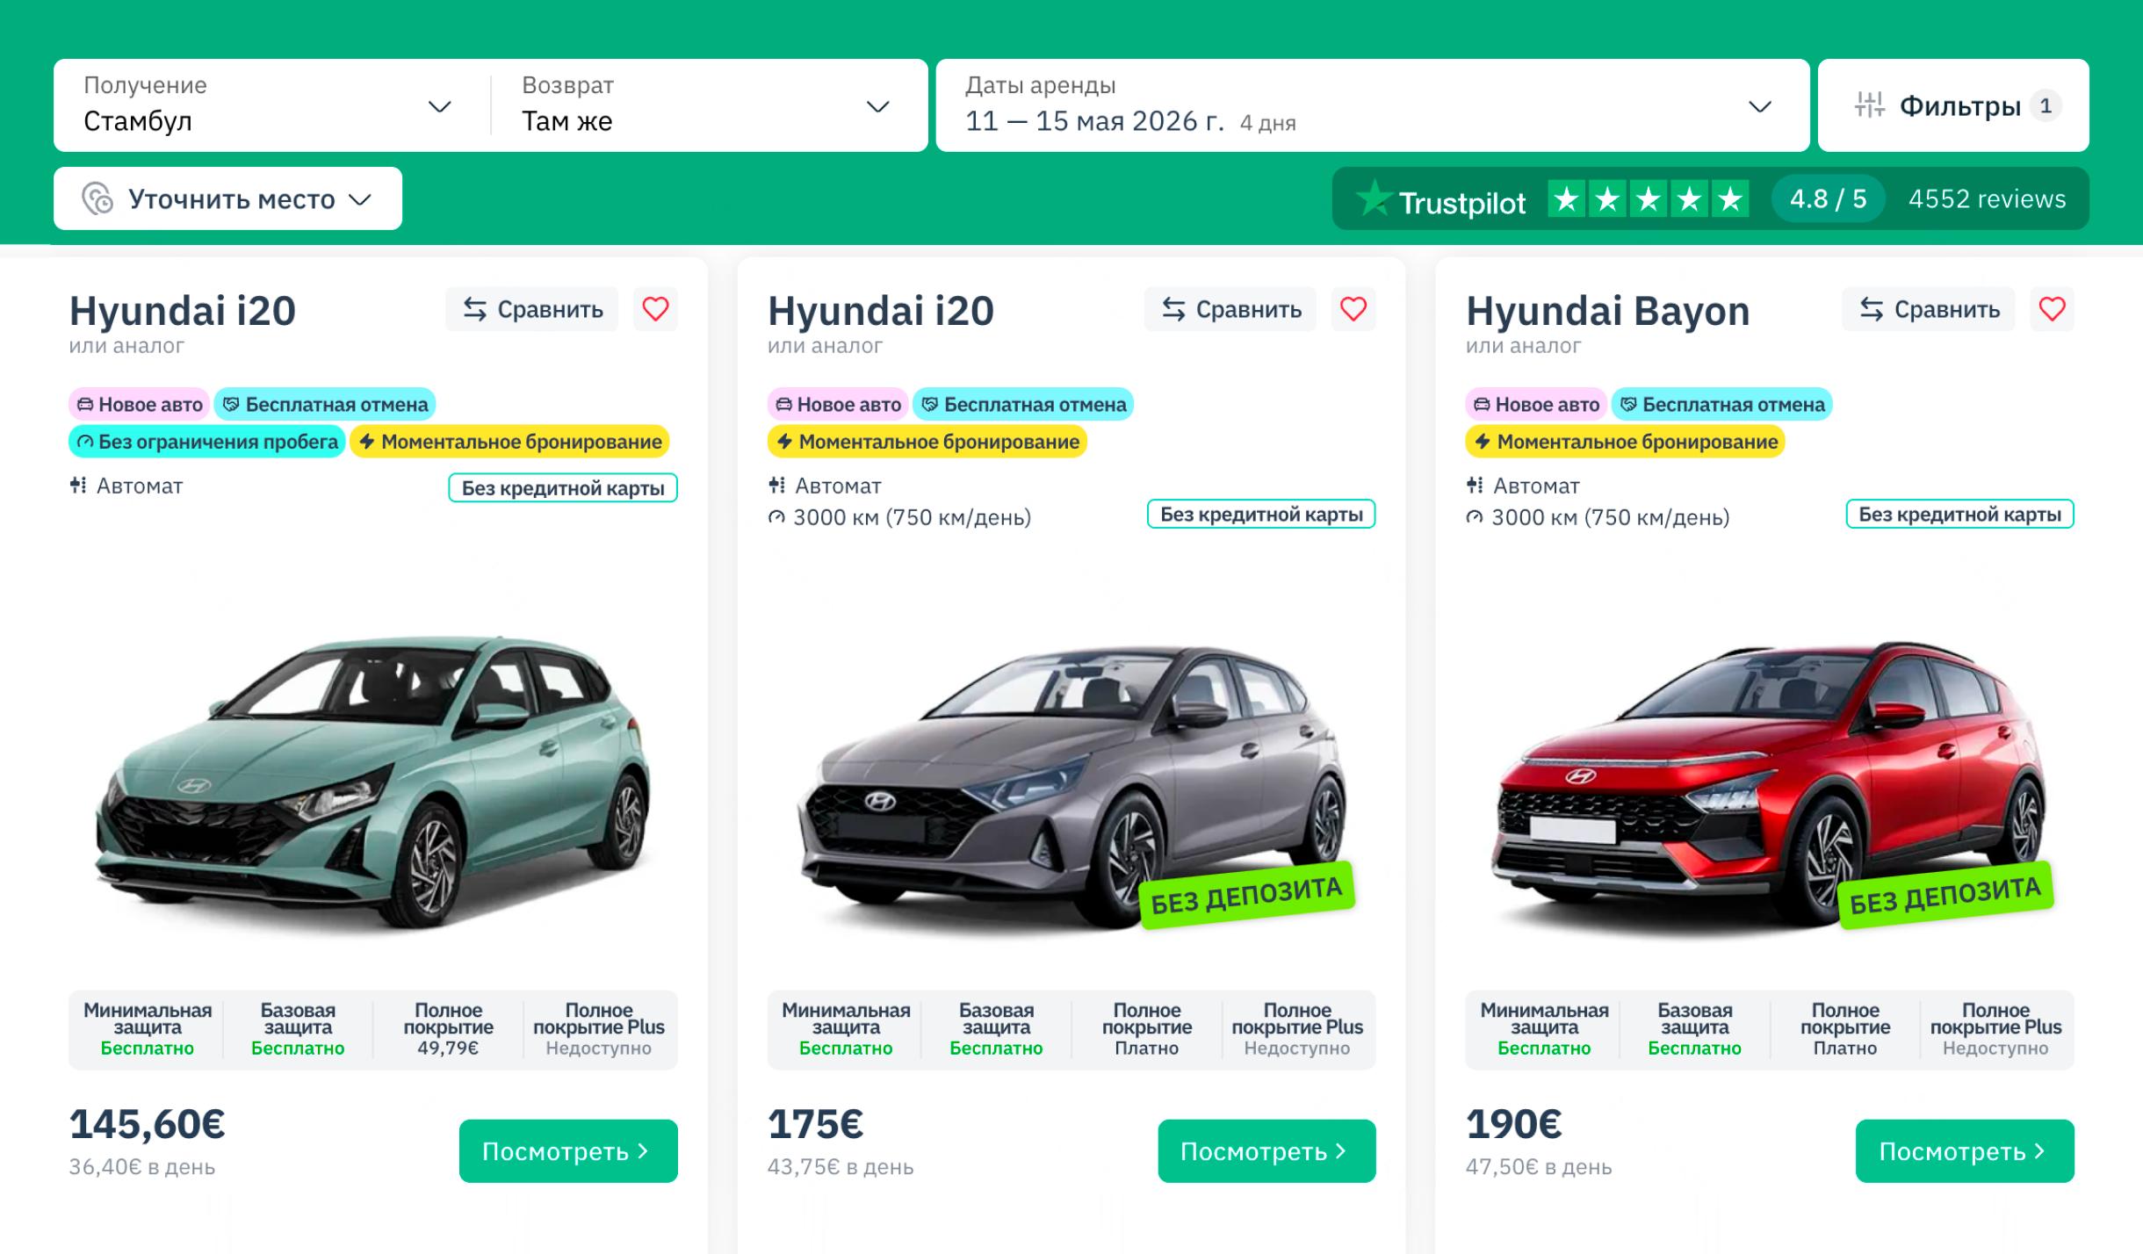Open the Получение location dropdown showing Стамбул
Viewport: 2143px width, 1254px height.
coord(271,105)
